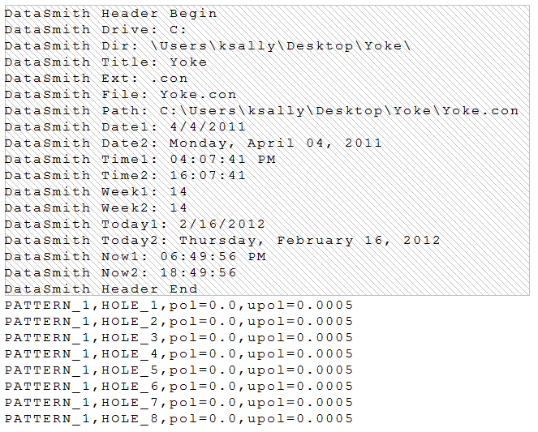
Task: Click the 'DataSmith Drive: C:' line
Action: pyautogui.click(x=96, y=29)
